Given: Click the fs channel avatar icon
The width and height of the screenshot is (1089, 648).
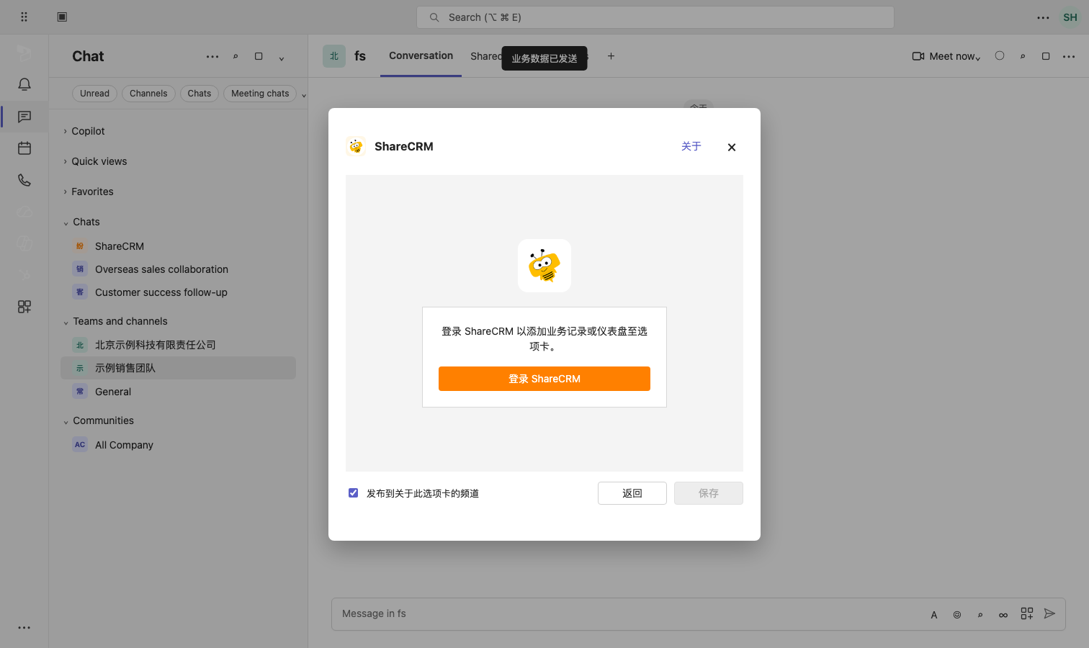Looking at the screenshot, I should (x=334, y=56).
